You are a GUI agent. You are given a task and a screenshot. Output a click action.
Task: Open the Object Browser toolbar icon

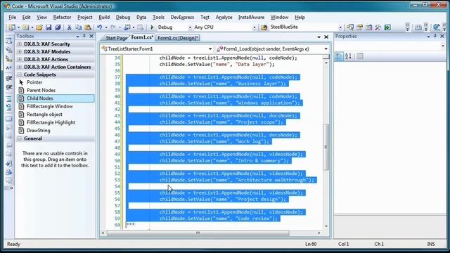368,27
